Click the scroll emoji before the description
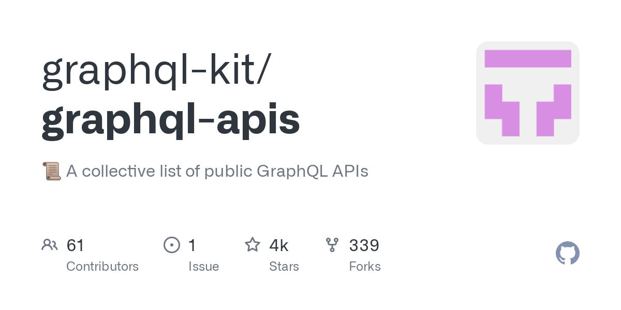This screenshot has width=621, height=310. [51, 171]
